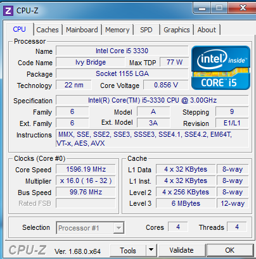Minimize the CPU-Z window
Image resolution: width=256 pixels, height=259 pixels.
click(x=202, y=9)
